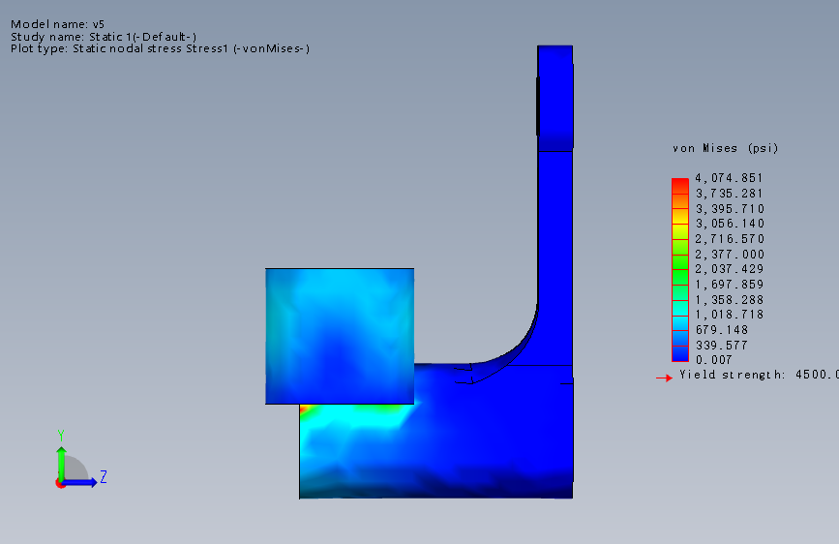Screen dimensions: 839x544
Task: Click the 0.007 minimum legend value
Action: pos(714,360)
